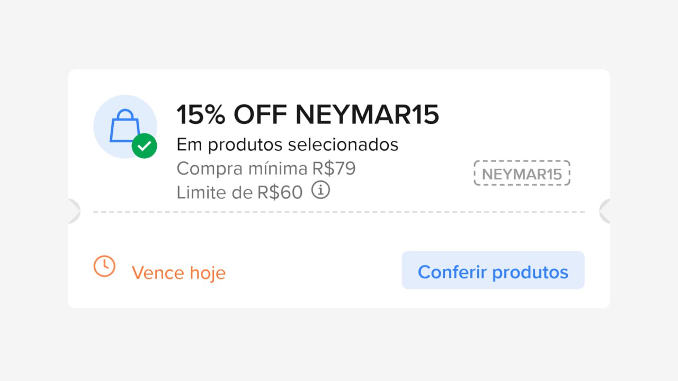Click the gray background outside the coupon
The image size is (678, 381).
pos(339,344)
